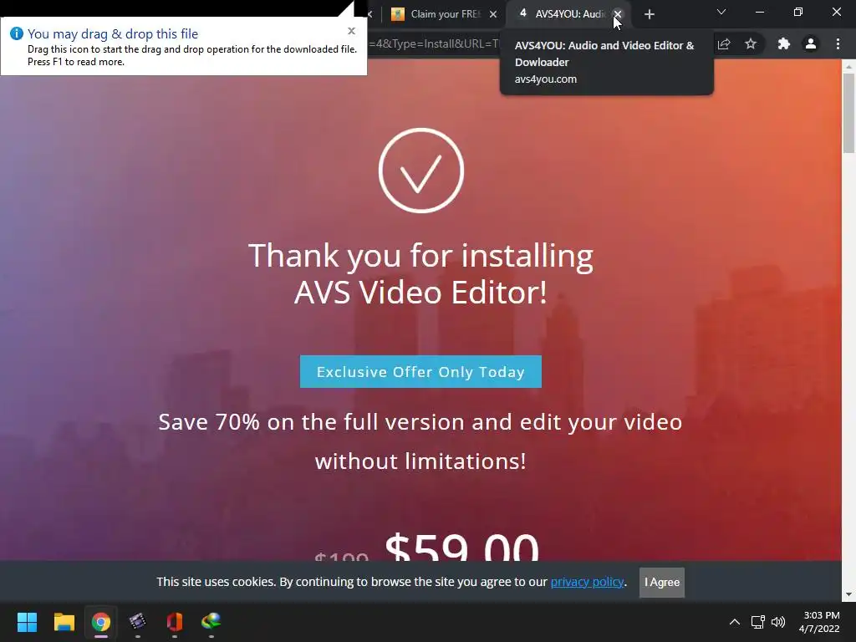The width and height of the screenshot is (856, 642).
Task: Open a new browser tab
Action: click(649, 14)
